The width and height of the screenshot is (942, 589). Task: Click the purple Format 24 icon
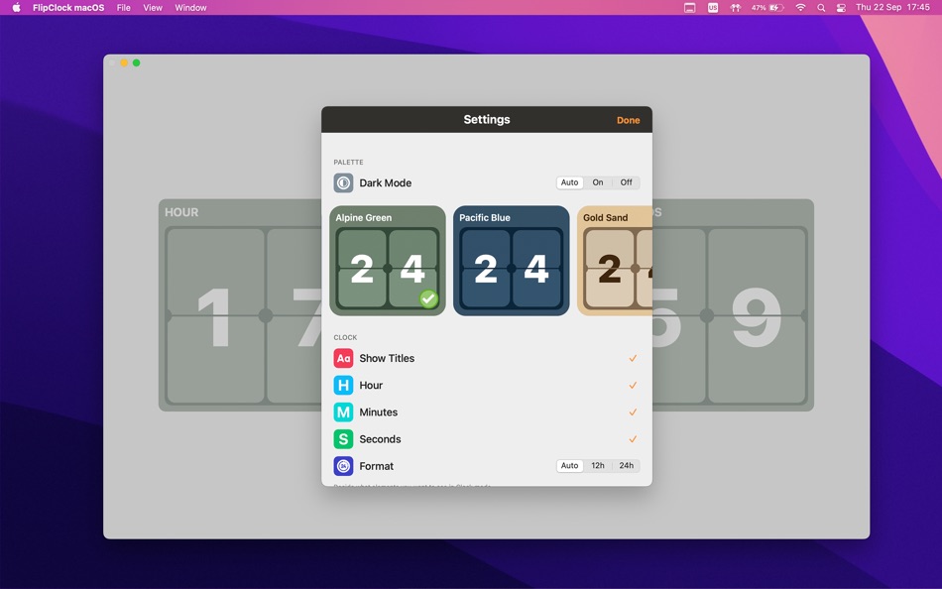pyautogui.click(x=343, y=466)
